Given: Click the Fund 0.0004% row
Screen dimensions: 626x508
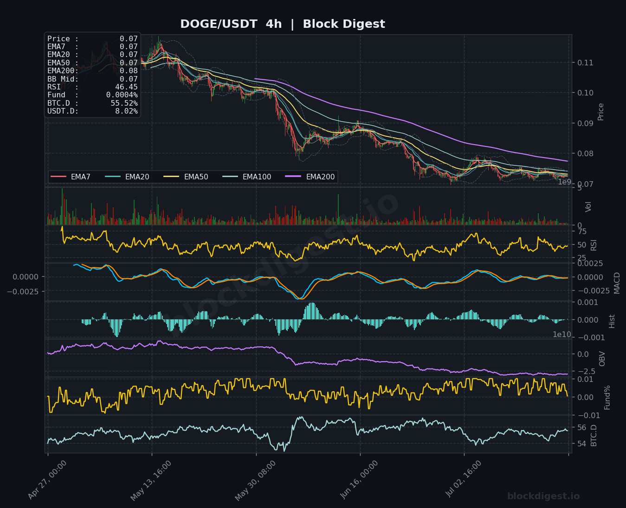Looking at the screenshot, I should tap(92, 95).
